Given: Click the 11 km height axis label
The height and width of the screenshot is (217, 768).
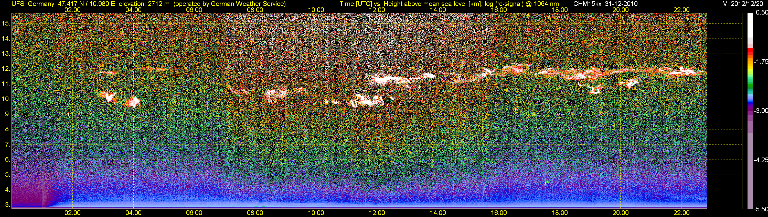Looking at the screenshot, I should (x=6, y=84).
